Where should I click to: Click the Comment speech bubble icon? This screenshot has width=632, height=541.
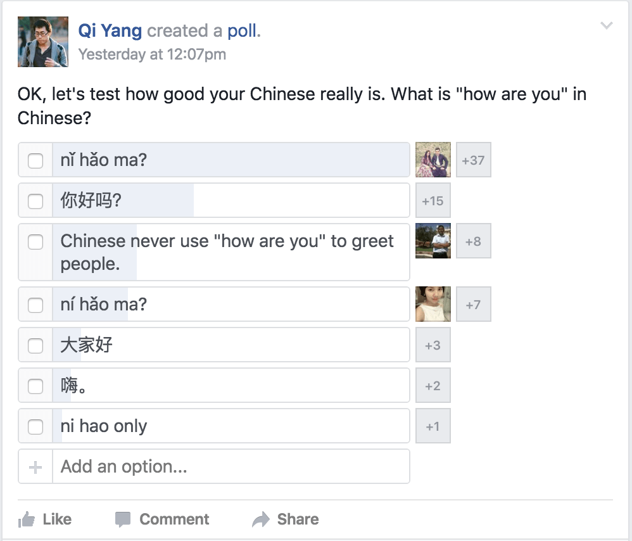[123, 519]
